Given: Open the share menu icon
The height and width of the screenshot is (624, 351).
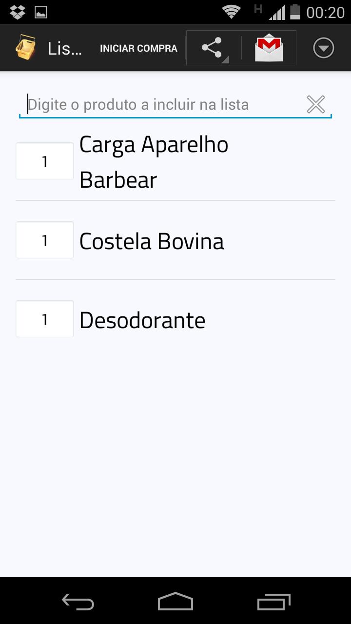Looking at the screenshot, I should (212, 48).
